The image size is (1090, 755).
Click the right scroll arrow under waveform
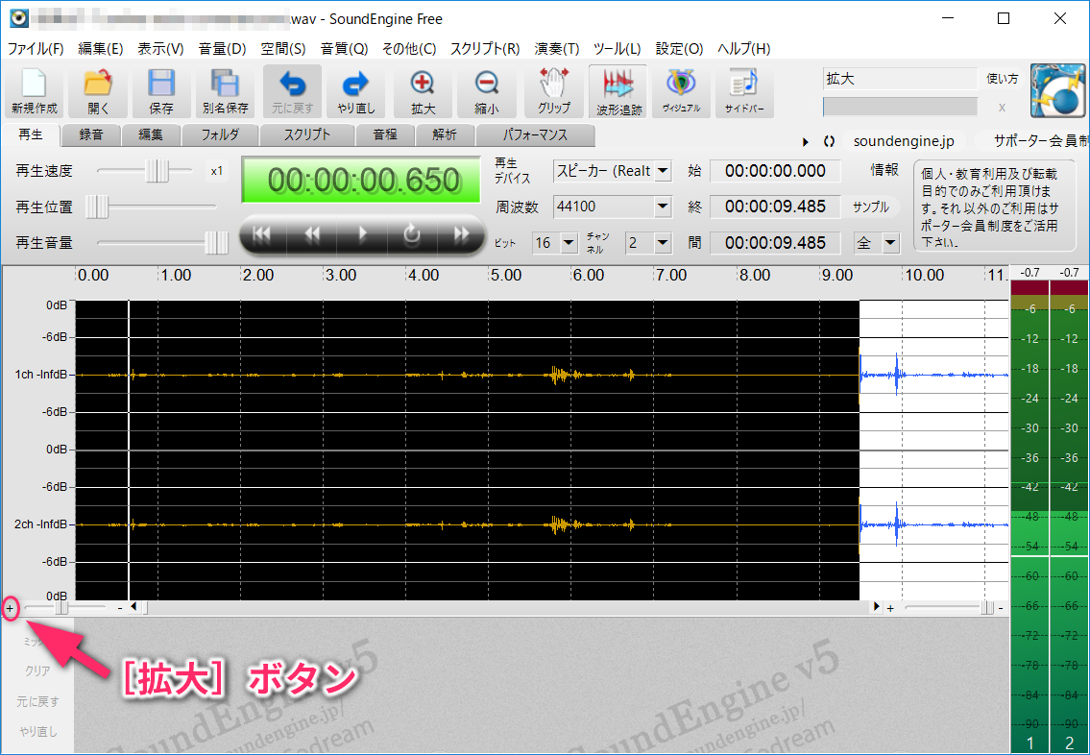coord(878,608)
